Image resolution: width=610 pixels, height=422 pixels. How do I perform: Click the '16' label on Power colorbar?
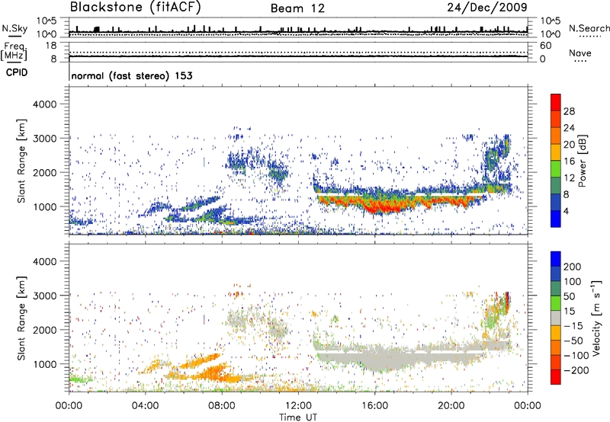tap(569, 161)
